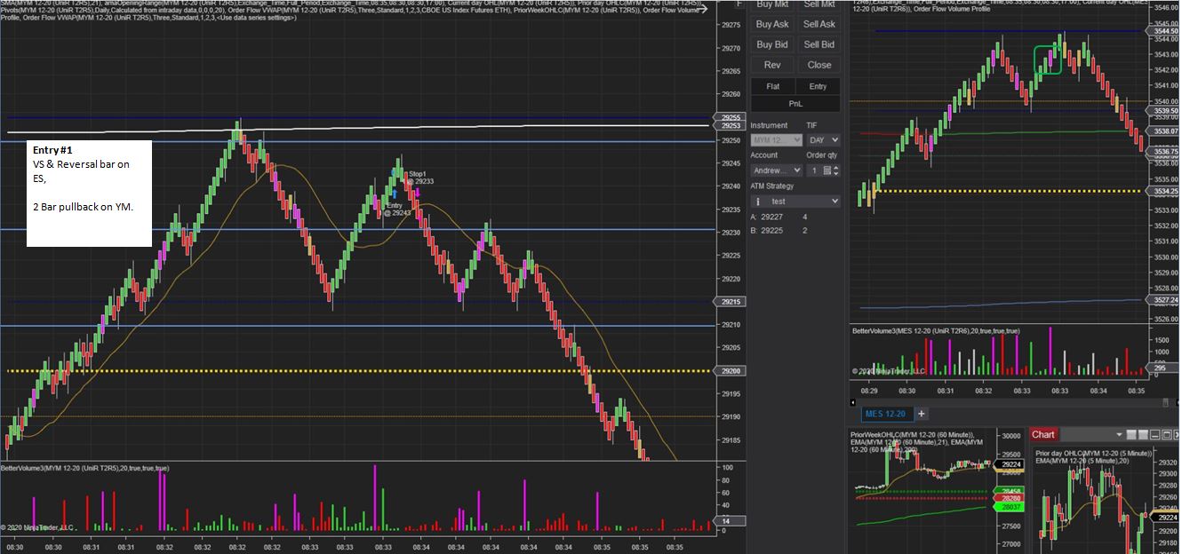This screenshot has width=1182, height=554.
Task: Click 3539.50 price marker on MES axis
Action: tap(1161, 111)
